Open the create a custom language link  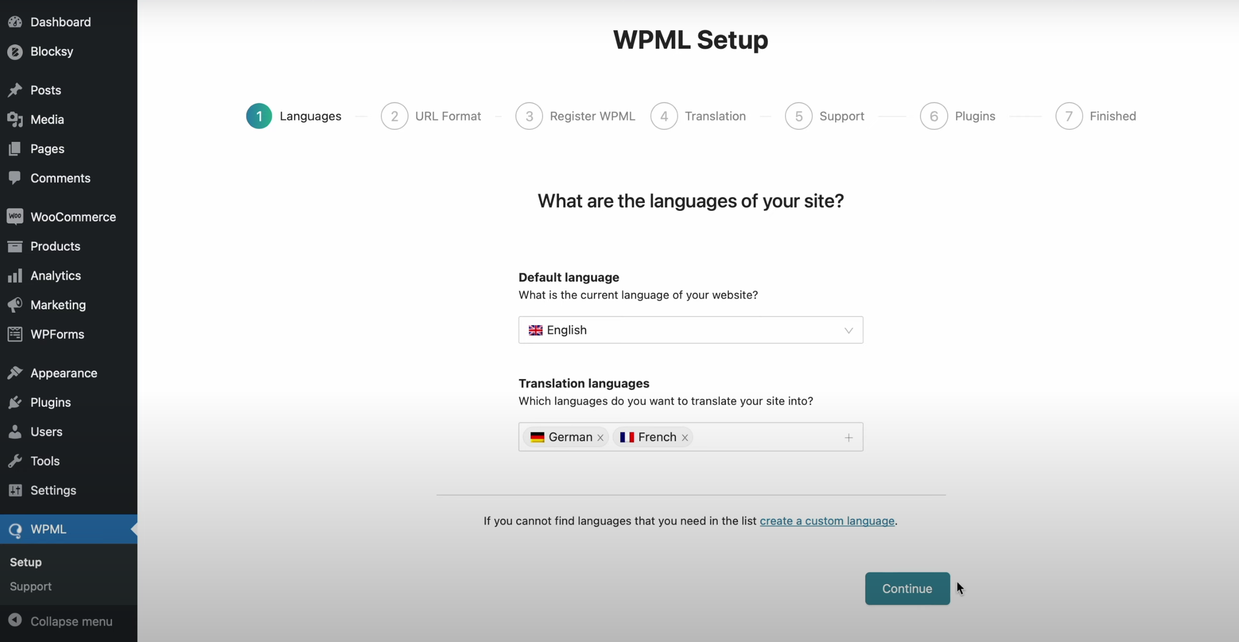tap(827, 521)
